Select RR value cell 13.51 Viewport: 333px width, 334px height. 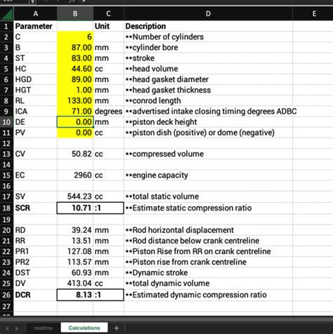[75, 241]
